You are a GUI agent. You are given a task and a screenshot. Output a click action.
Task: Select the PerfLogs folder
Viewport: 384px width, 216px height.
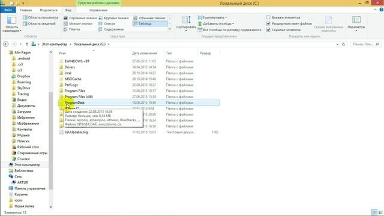(x=71, y=85)
